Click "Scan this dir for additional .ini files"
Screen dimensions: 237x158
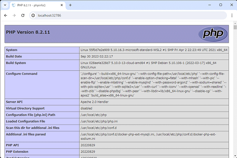(33, 128)
